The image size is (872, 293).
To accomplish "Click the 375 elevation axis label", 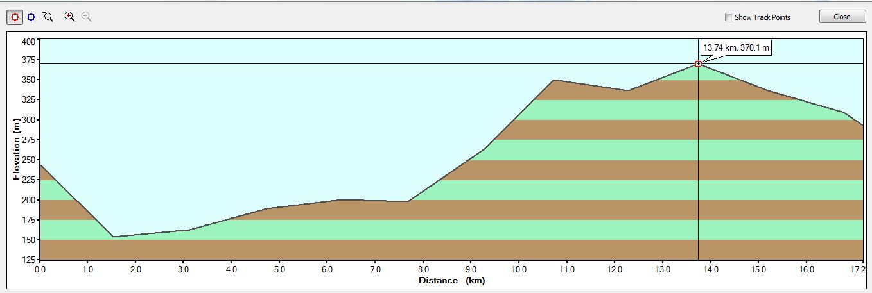I will point(30,60).
